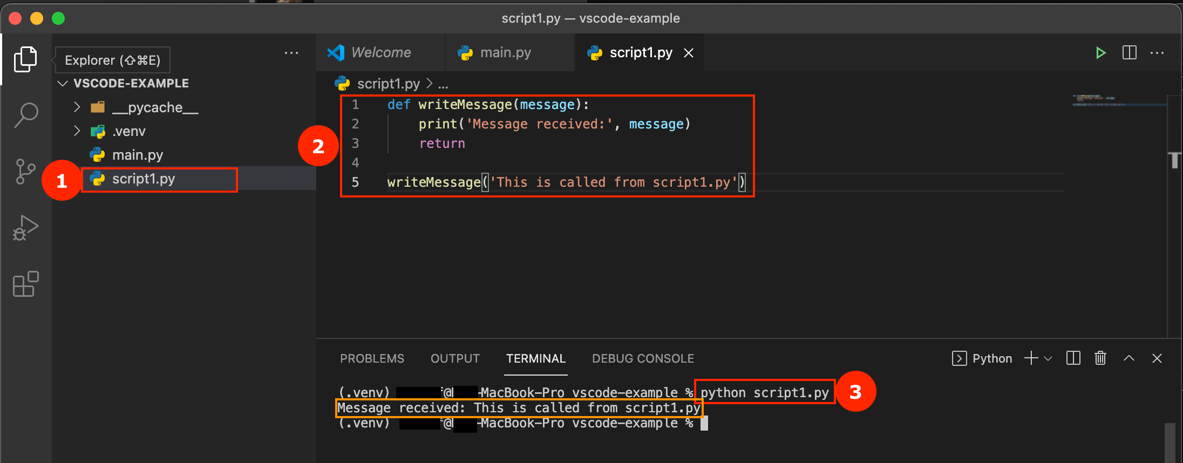Click the macOS red close window button
This screenshot has width=1183, height=463.
15,18
